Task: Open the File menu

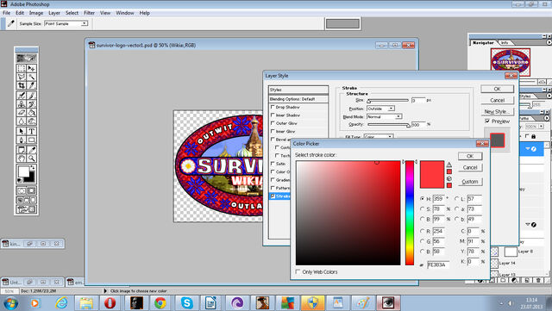Action: coord(6,13)
